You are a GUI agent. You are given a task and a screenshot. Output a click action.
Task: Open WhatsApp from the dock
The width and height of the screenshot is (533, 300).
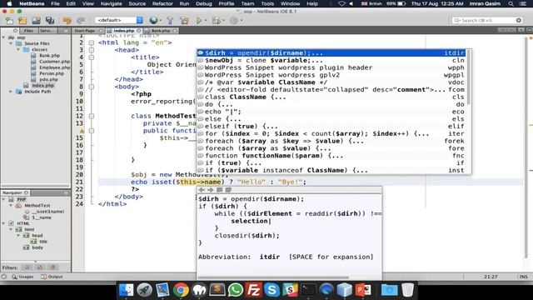(x=236, y=290)
